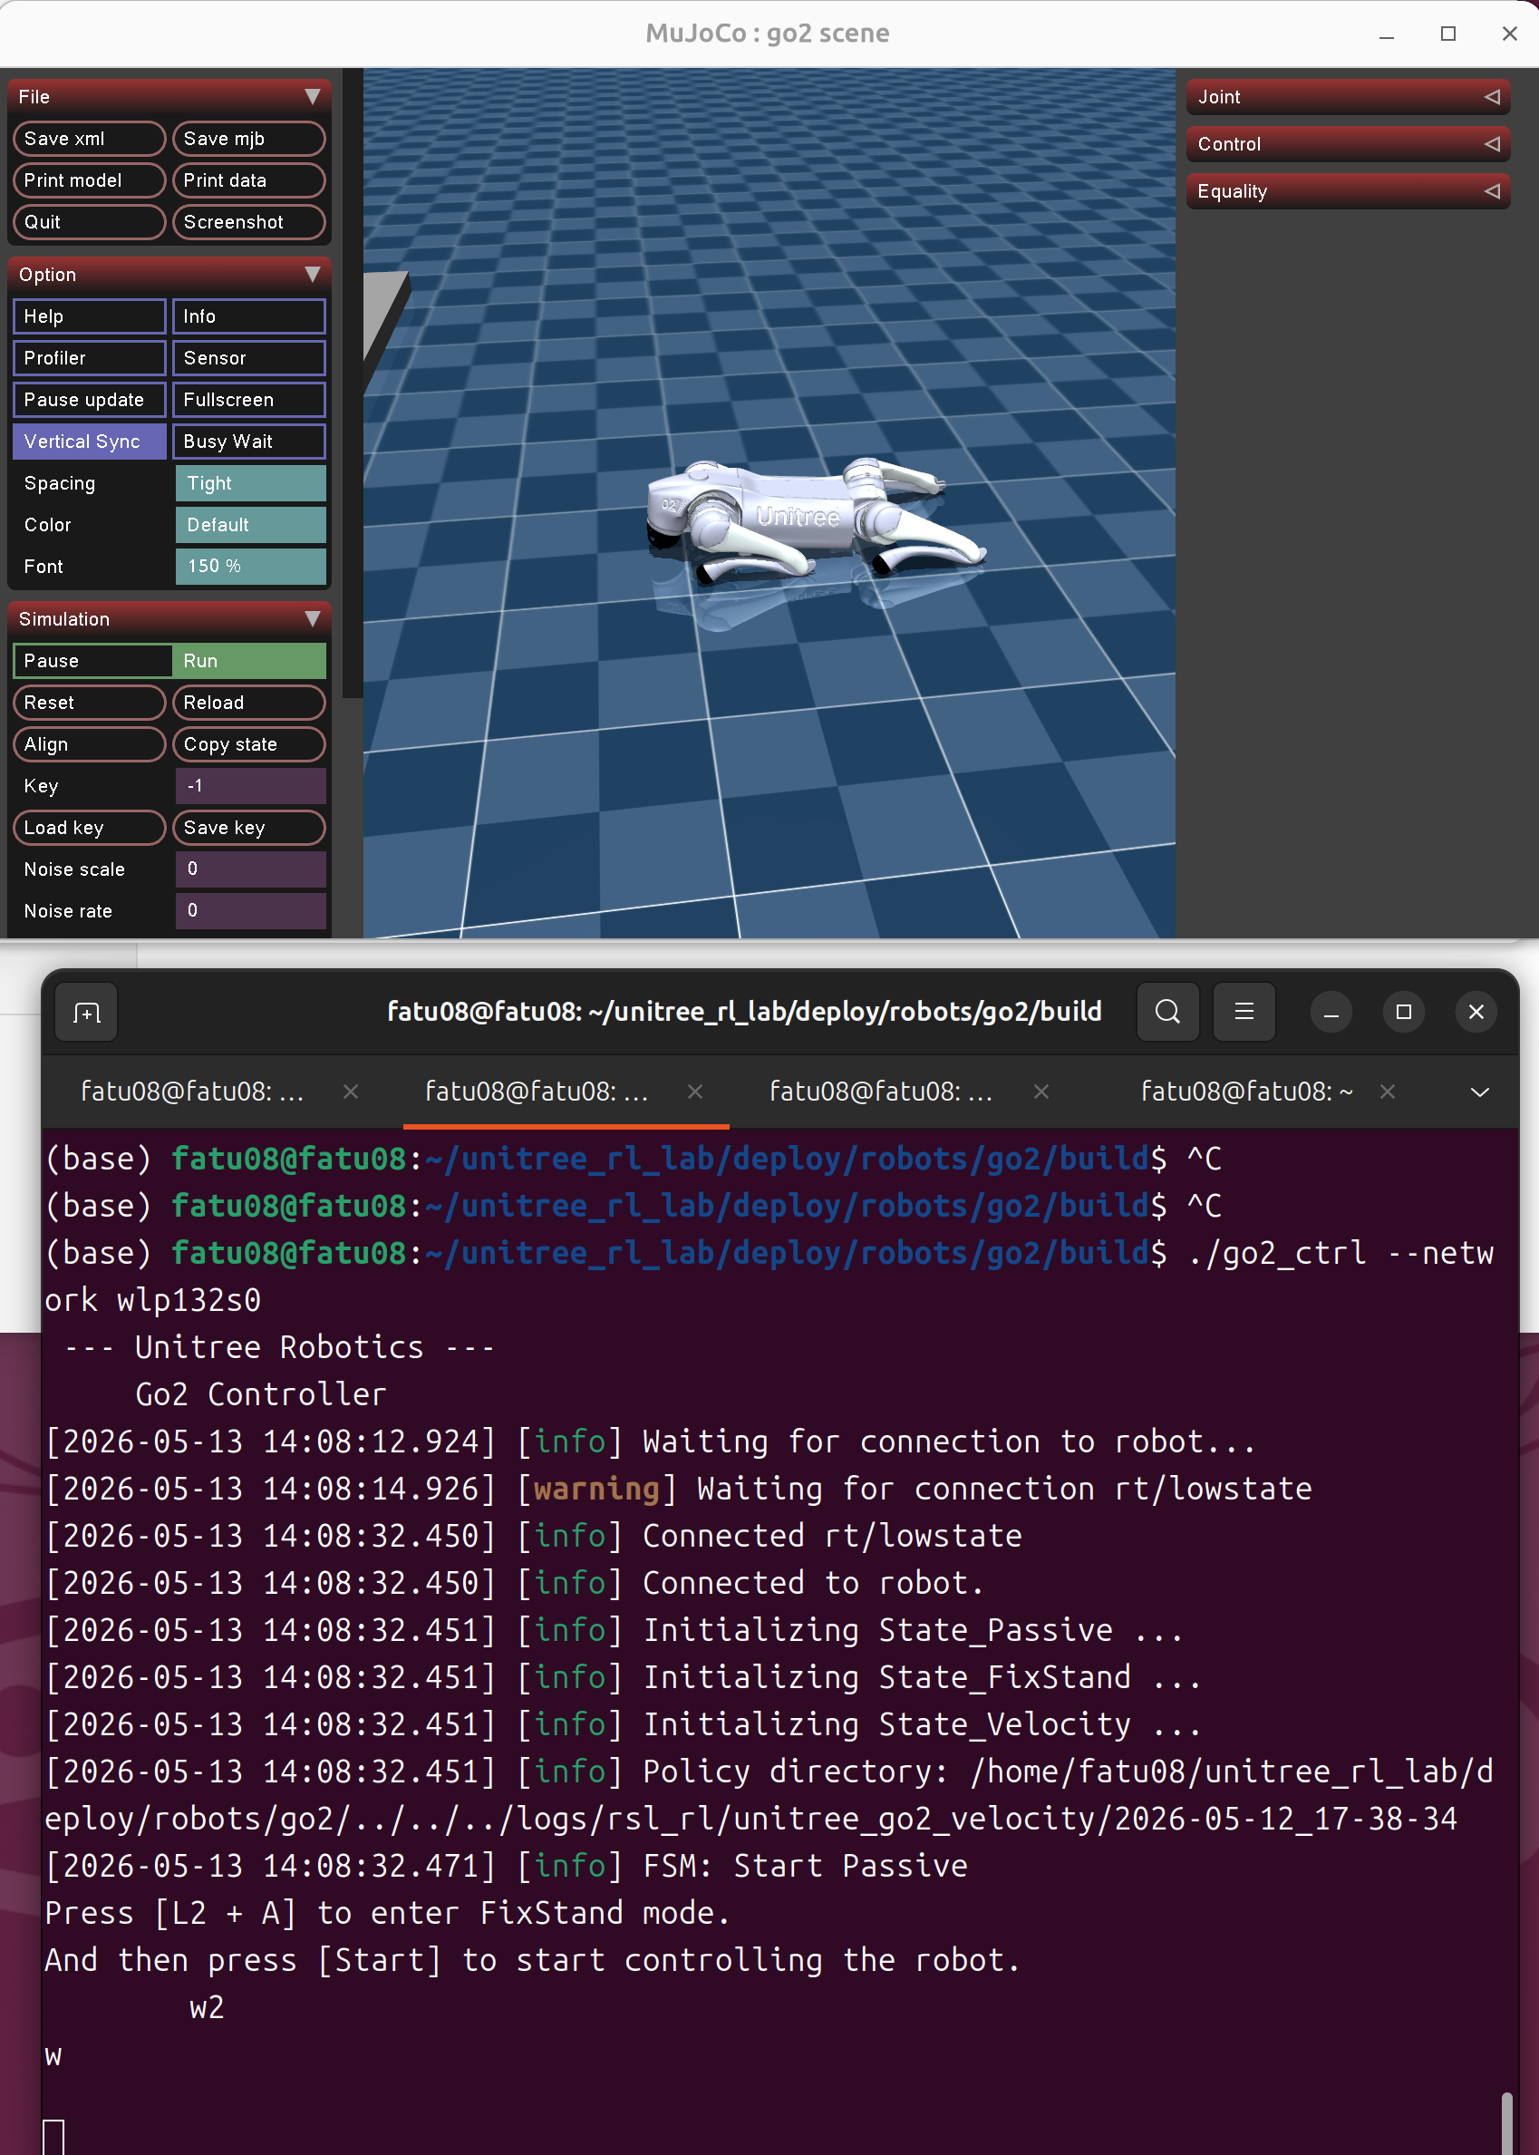This screenshot has width=1539, height=2155.
Task: Close the first terminal tab
Action: click(x=351, y=1092)
